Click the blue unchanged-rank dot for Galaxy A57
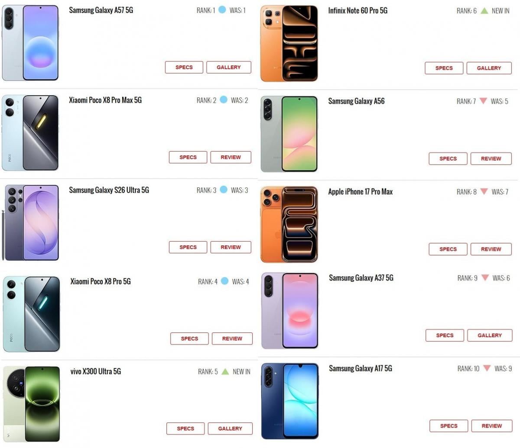Viewport: 520px width, 448px height. (x=222, y=10)
